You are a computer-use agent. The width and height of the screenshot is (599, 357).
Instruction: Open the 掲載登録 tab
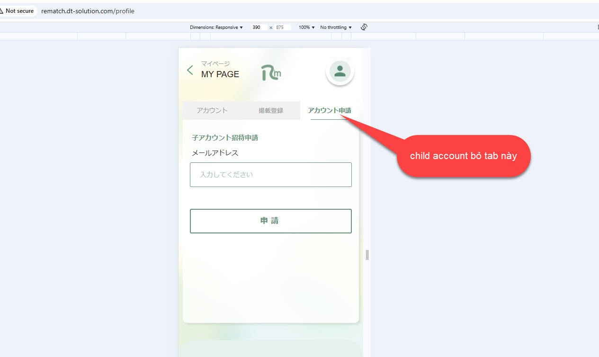click(271, 110)
